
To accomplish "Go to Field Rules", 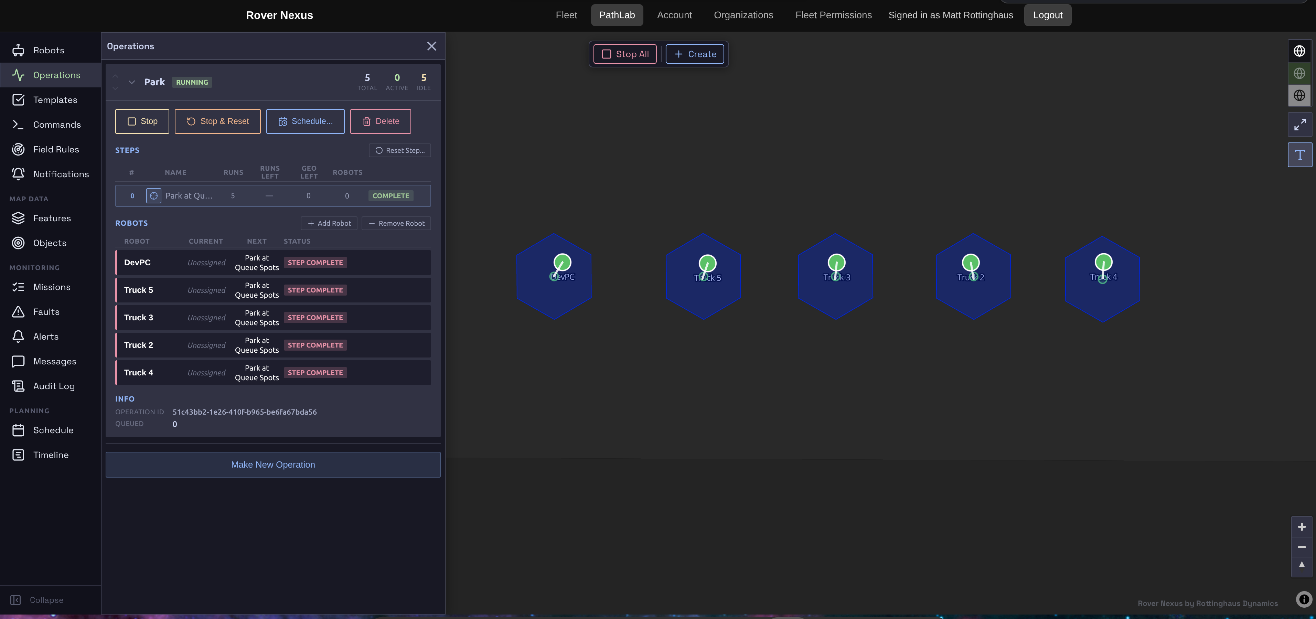I will pos(50,149).
